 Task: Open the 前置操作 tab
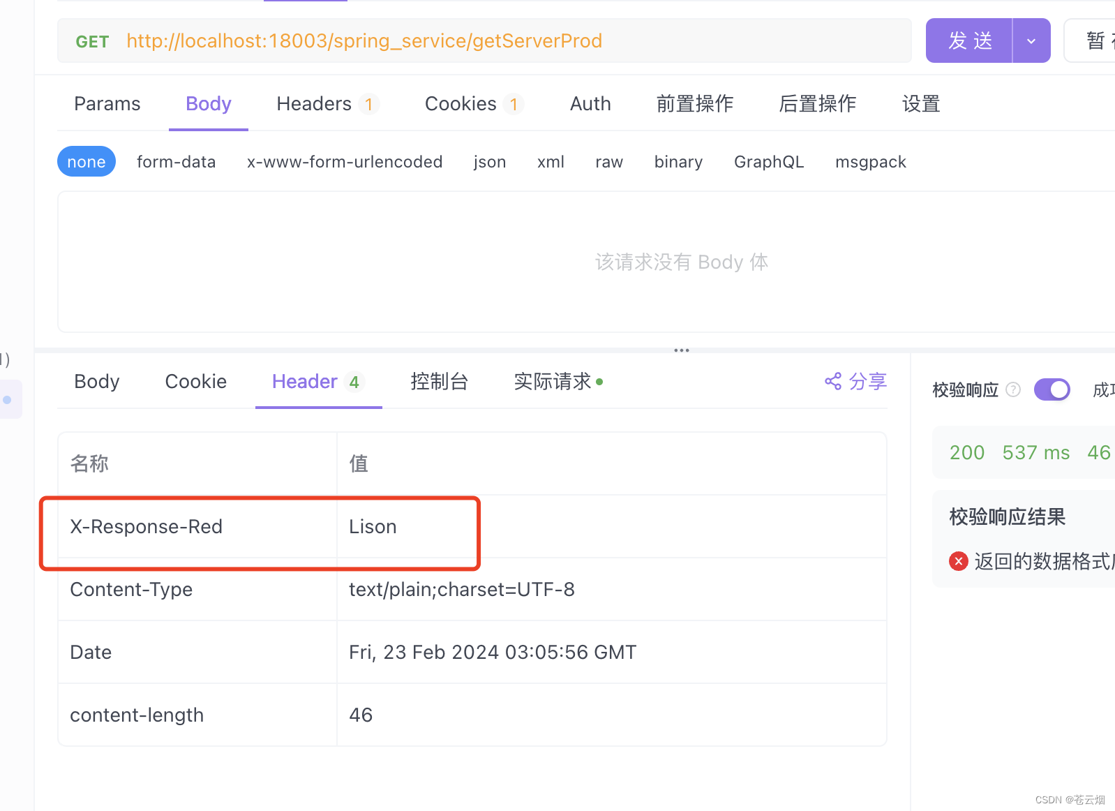tap(695, 103)
